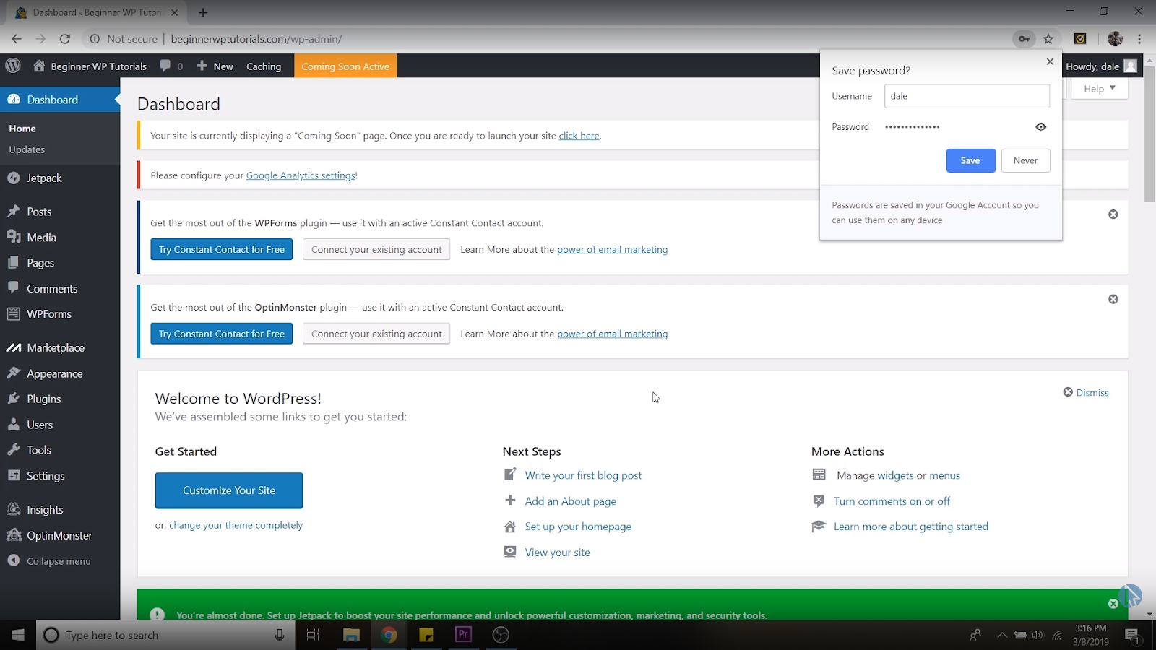Expand the Help dropdown tab
The height and width of the screenshot is (650, 1156).
[x=1099, y=88]
